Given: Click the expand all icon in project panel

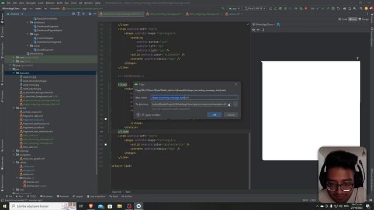Looking at the screenshot, I should [78, 14].
